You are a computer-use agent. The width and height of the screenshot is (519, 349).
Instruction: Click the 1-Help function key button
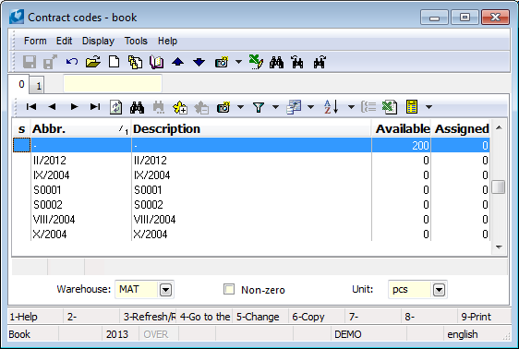(35, 317)
